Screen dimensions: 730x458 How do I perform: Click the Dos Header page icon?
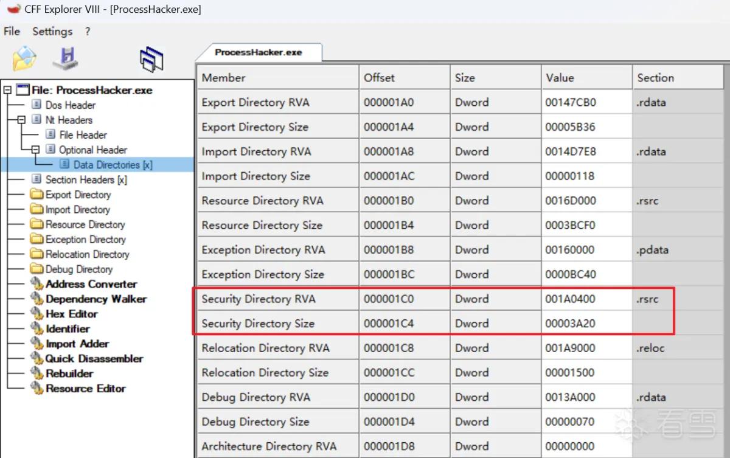tap(36, 105)
